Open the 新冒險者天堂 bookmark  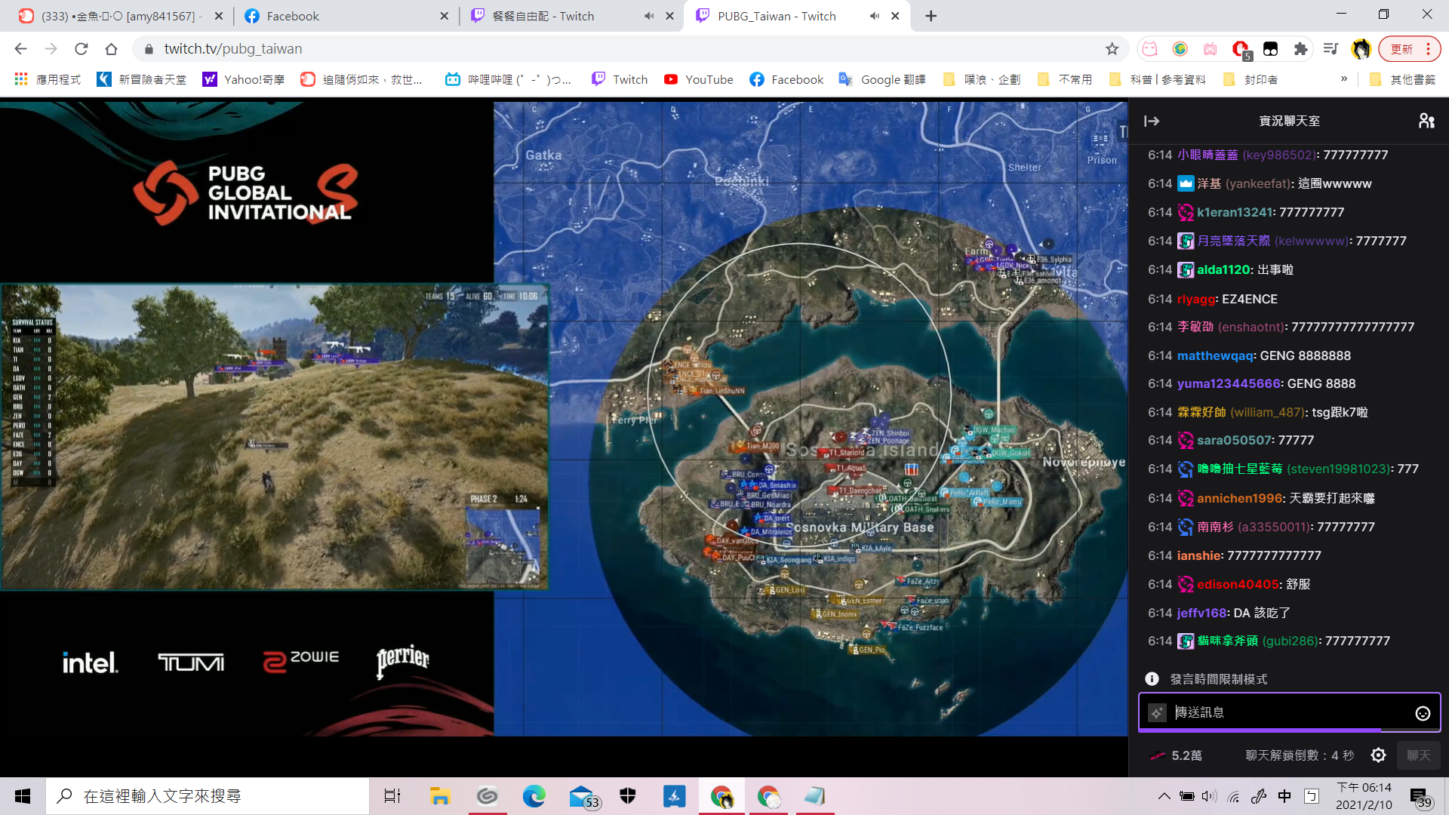[142, 79]
